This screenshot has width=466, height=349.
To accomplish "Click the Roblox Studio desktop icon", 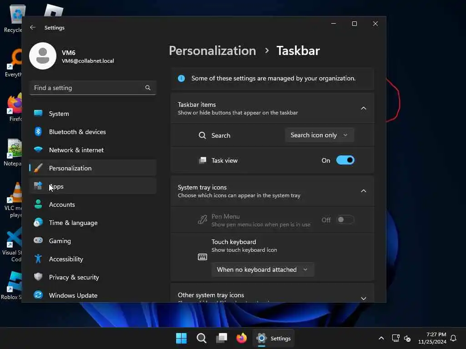I will 12,285.
